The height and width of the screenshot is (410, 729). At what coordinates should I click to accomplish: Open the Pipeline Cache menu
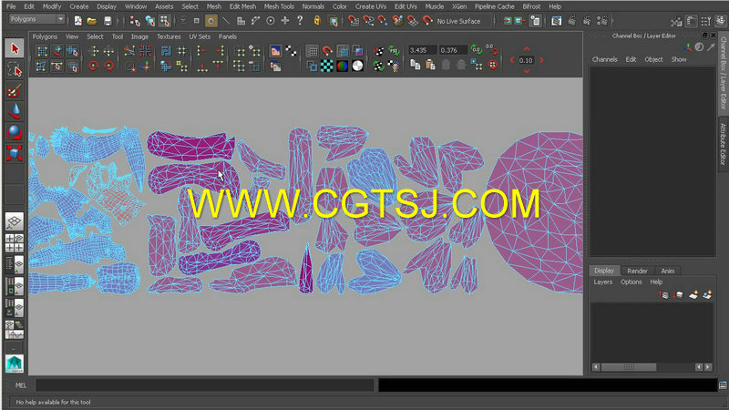click(x=494, y=6)
